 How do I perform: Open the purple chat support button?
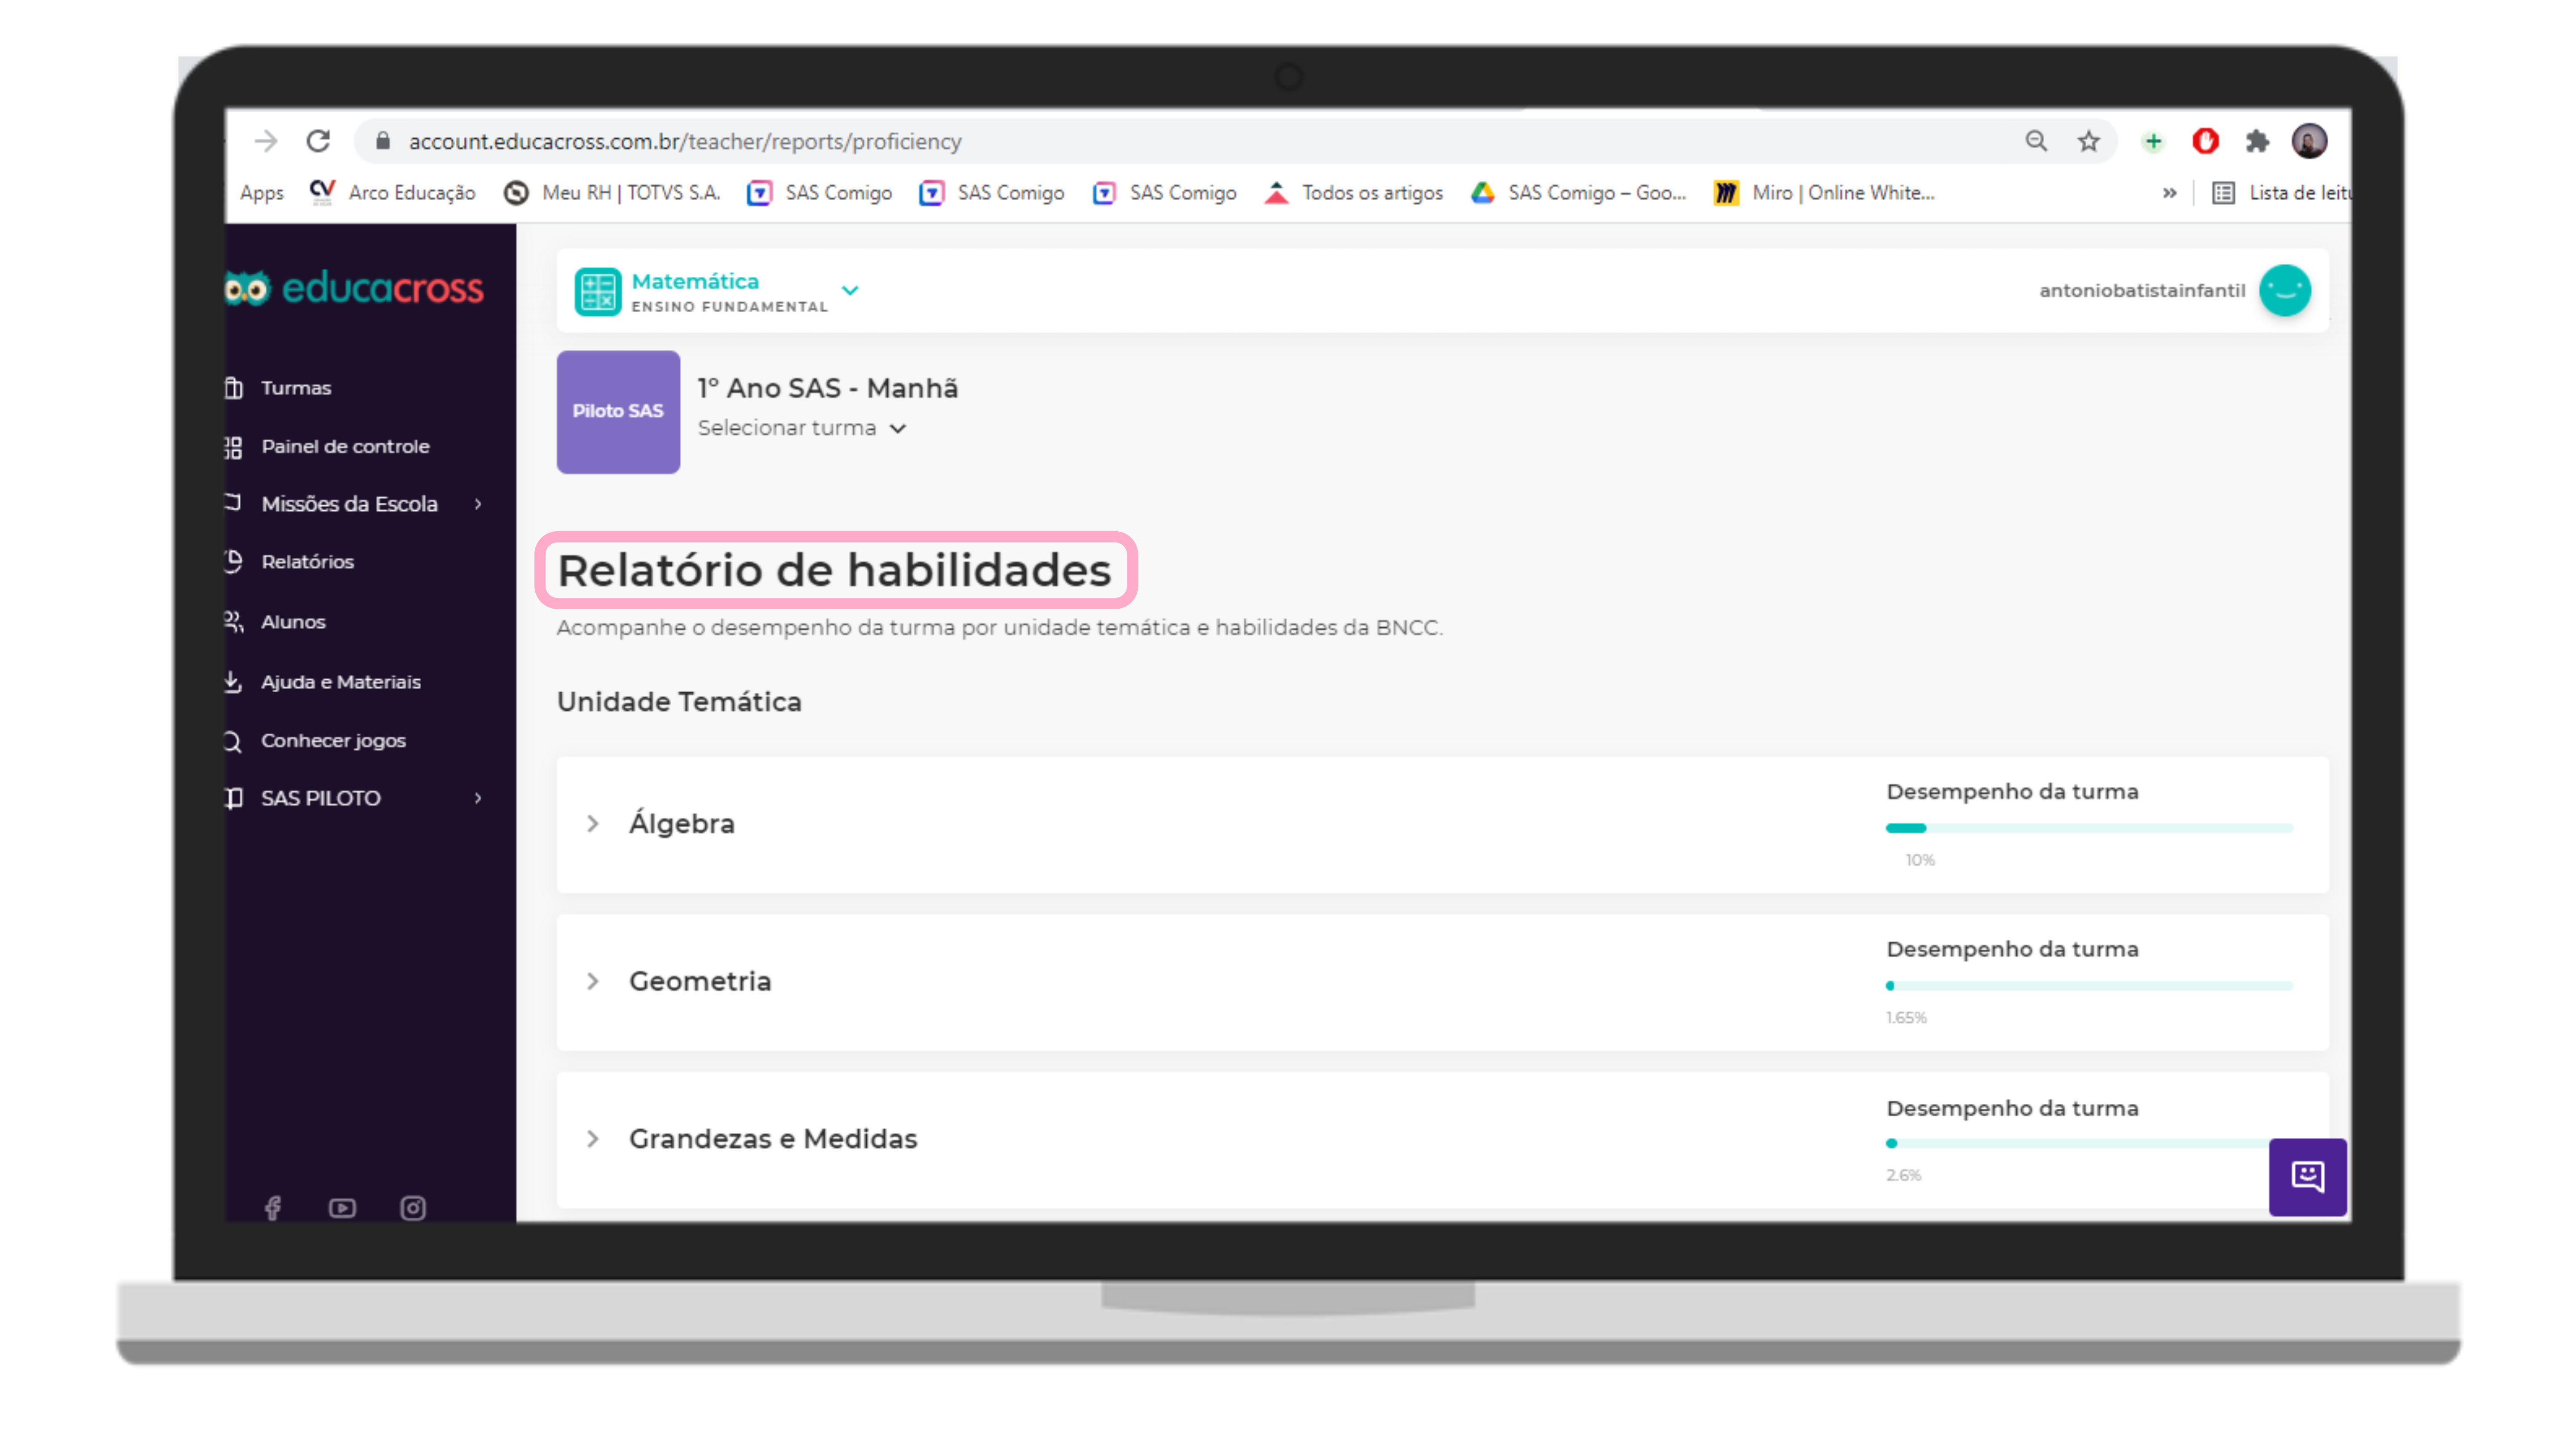pos(2307,1177)
